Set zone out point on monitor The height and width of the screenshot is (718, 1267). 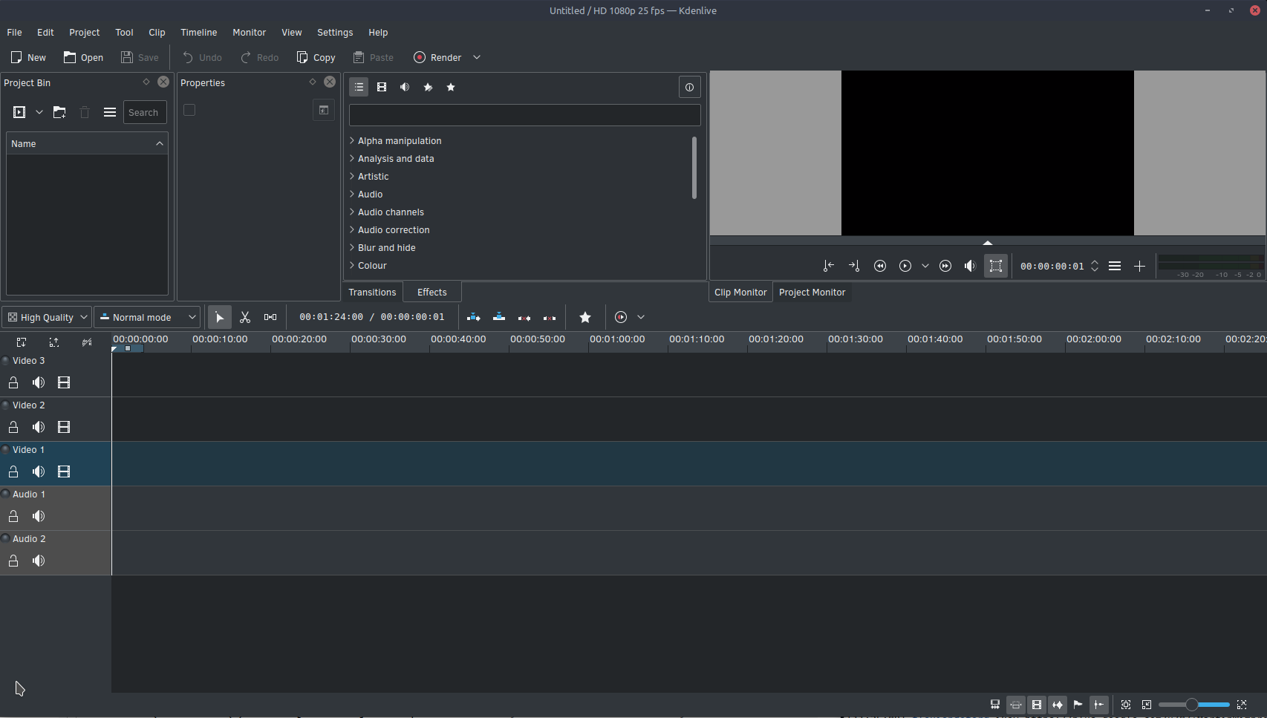click(854, 266)
